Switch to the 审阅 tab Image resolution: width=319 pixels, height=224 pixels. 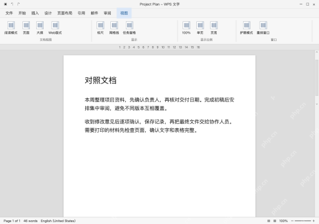point(107,13)
